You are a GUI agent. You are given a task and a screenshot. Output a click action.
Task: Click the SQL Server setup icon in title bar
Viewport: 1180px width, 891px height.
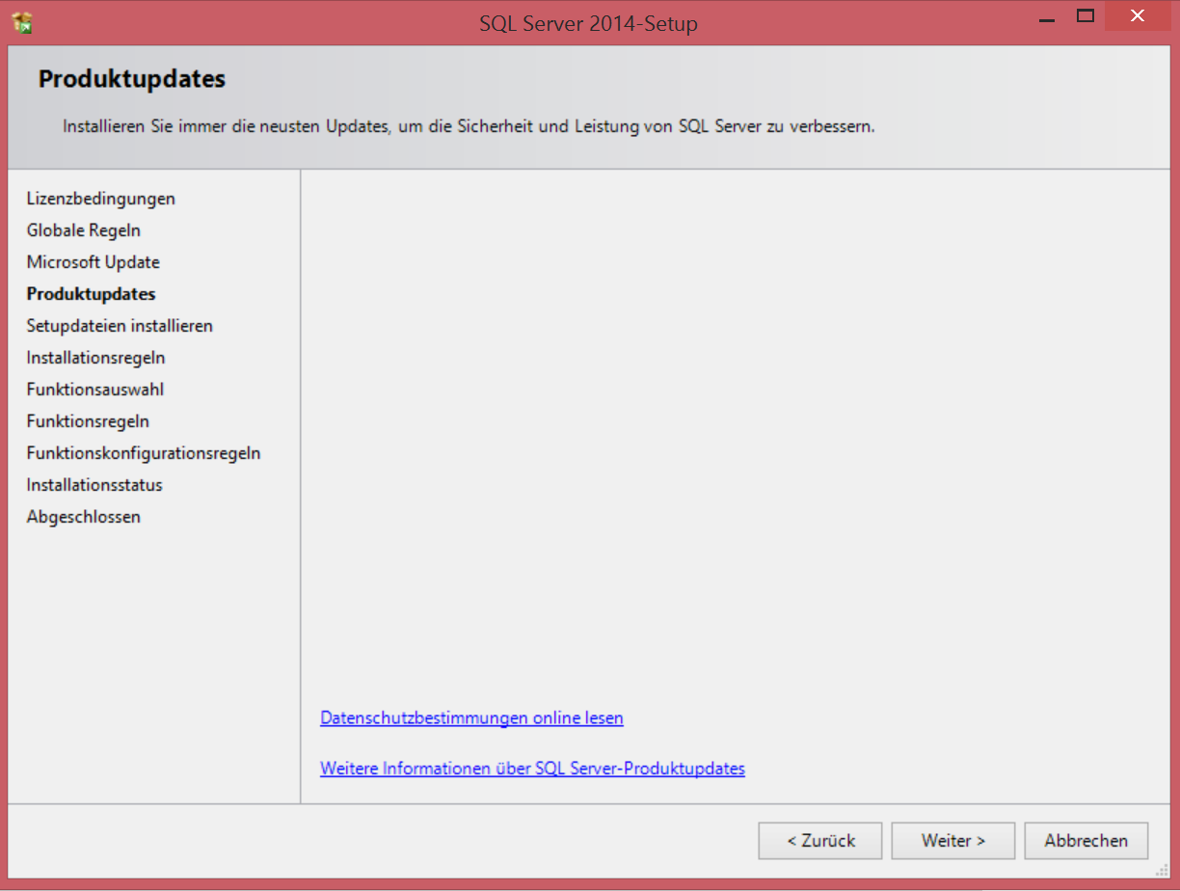coord(22,21)
